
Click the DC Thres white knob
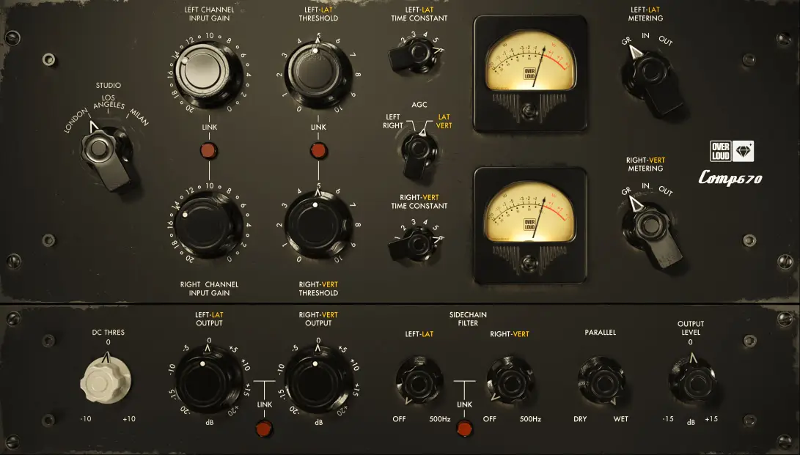tap(106, 380)
